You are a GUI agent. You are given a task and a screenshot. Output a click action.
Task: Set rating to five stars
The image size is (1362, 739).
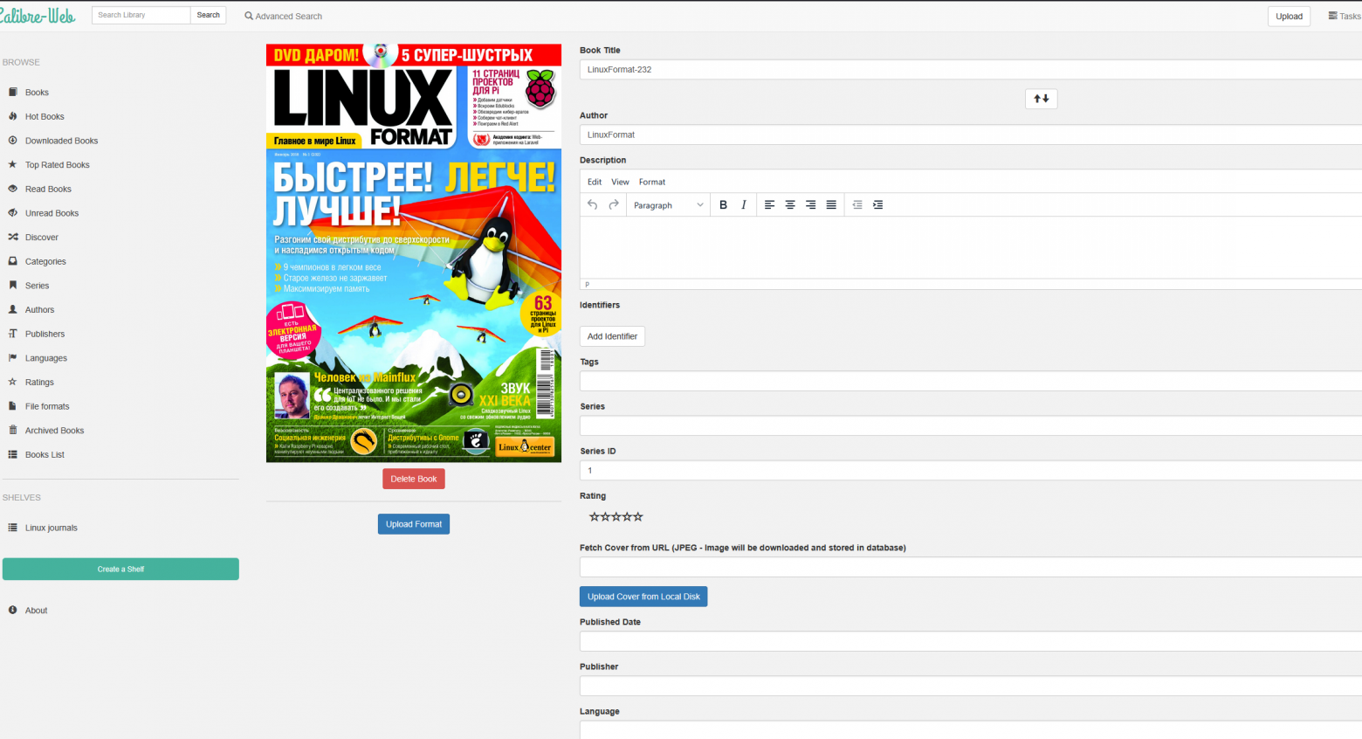(638, 517)
